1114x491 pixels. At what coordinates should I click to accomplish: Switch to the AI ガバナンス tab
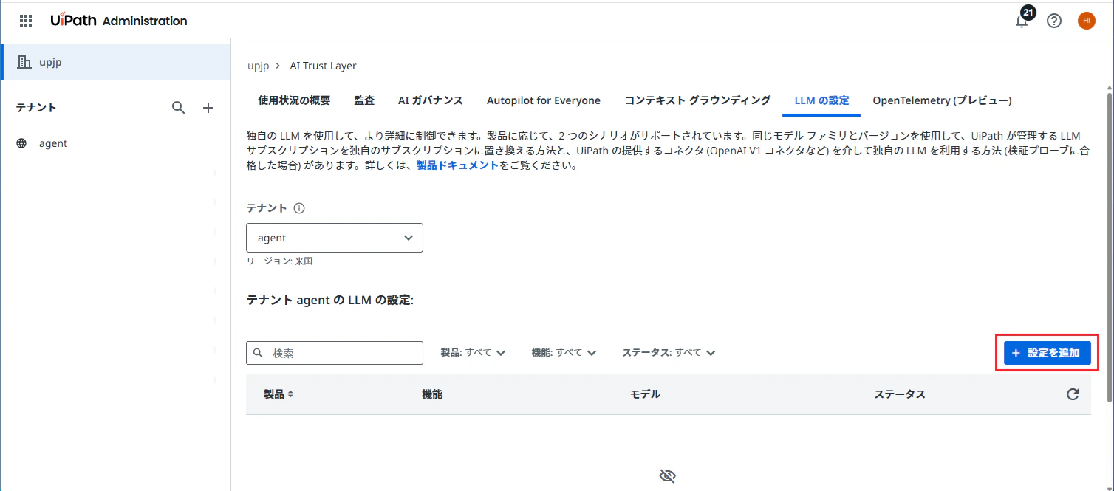point(431,100)
